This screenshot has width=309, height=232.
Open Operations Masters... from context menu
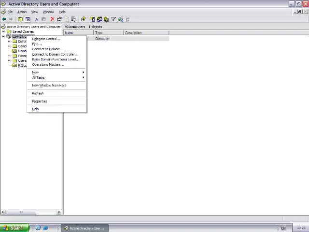[56, 64]
